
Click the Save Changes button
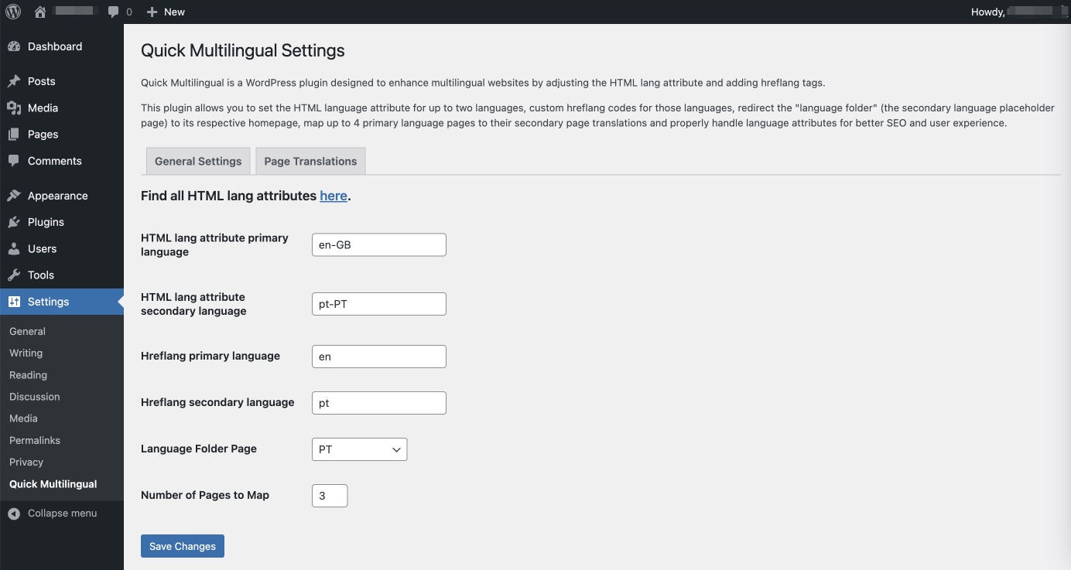click(183, 546)
